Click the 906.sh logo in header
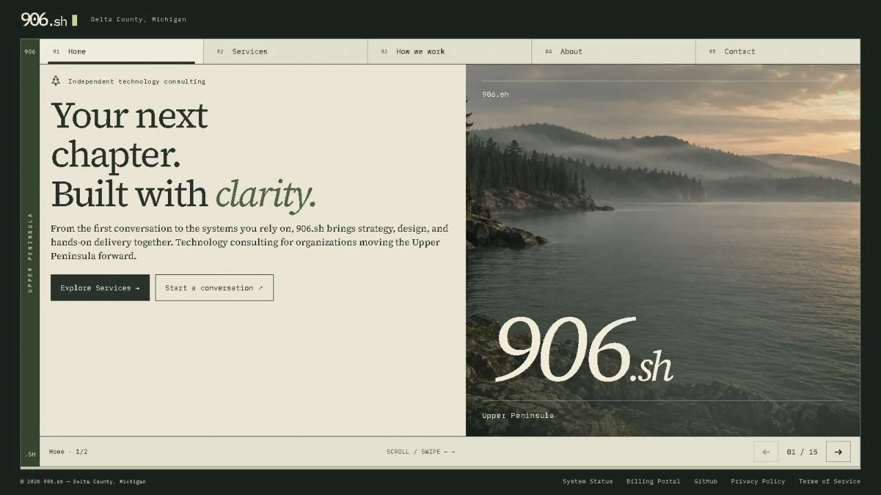The width and height of the screenshot is (881, 495). click(49, 19)
